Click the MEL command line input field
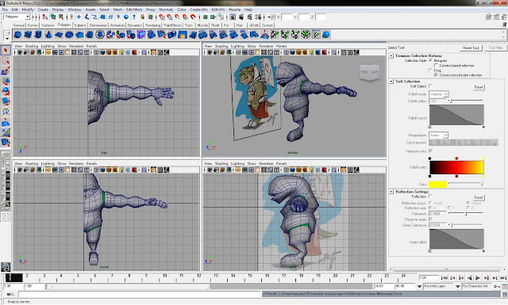This screenshot has height=305, width=508. point(140,294)
